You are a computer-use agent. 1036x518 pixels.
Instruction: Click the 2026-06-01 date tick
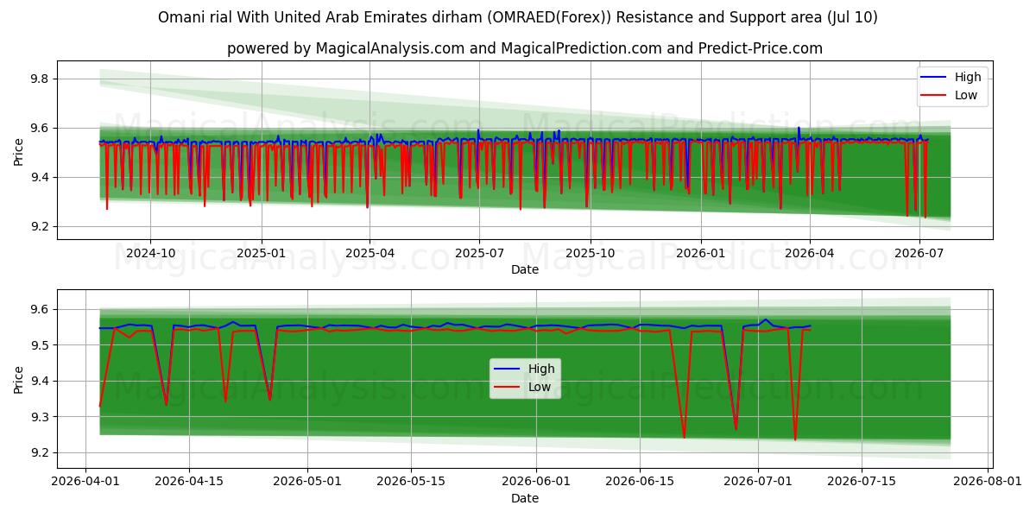(537, 481)
